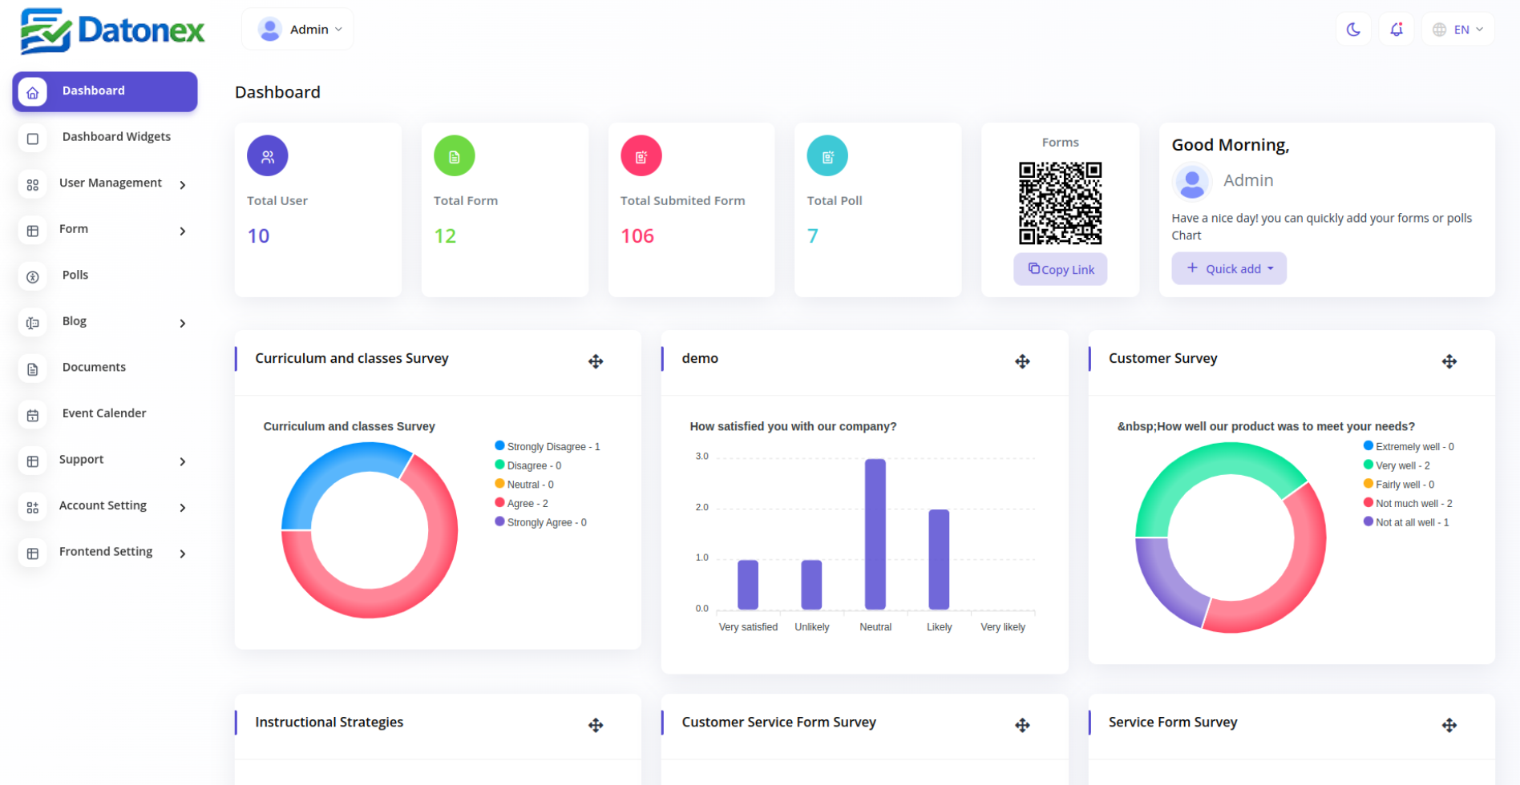Expand the Quick add dropdown
1520x785 pixels.
(1229, 269)
